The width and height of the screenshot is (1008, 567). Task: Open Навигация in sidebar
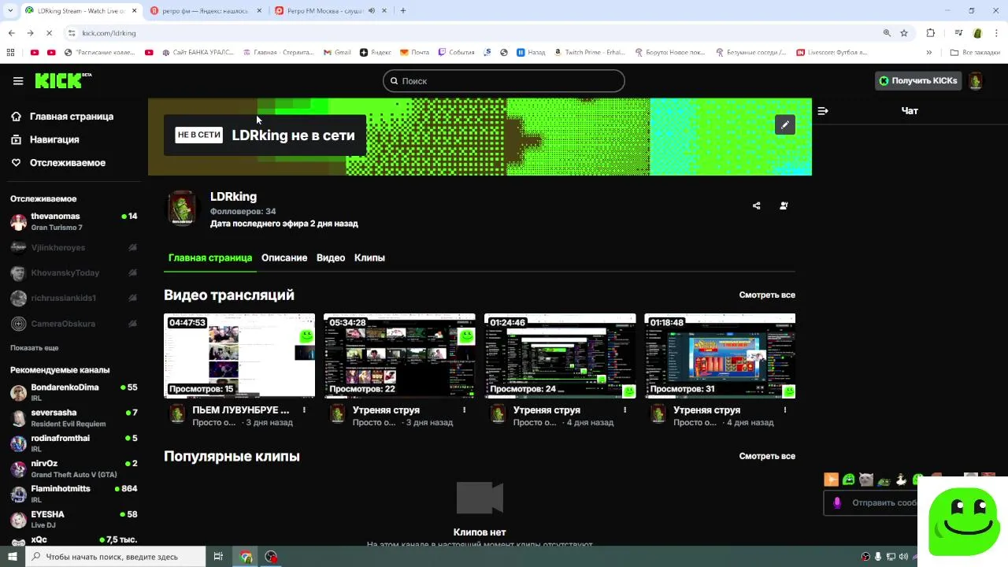point(45,139)
